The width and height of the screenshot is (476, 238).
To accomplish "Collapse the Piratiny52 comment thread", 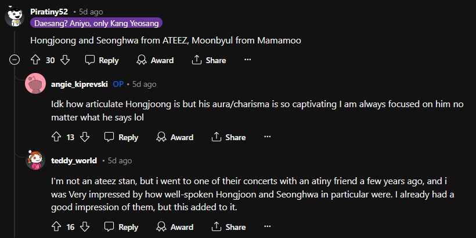I will pyautogui.click(x=15, y=60).
